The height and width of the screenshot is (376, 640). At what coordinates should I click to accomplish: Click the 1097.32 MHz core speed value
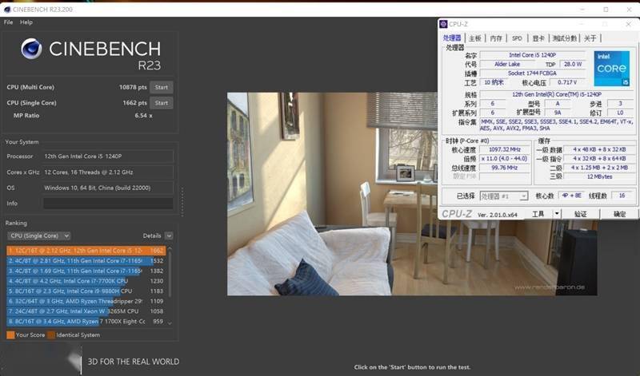tap(505, 149)
